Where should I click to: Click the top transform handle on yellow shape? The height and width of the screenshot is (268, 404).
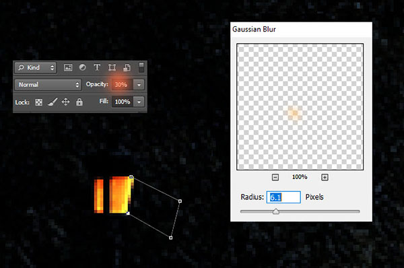coord(131,177)
